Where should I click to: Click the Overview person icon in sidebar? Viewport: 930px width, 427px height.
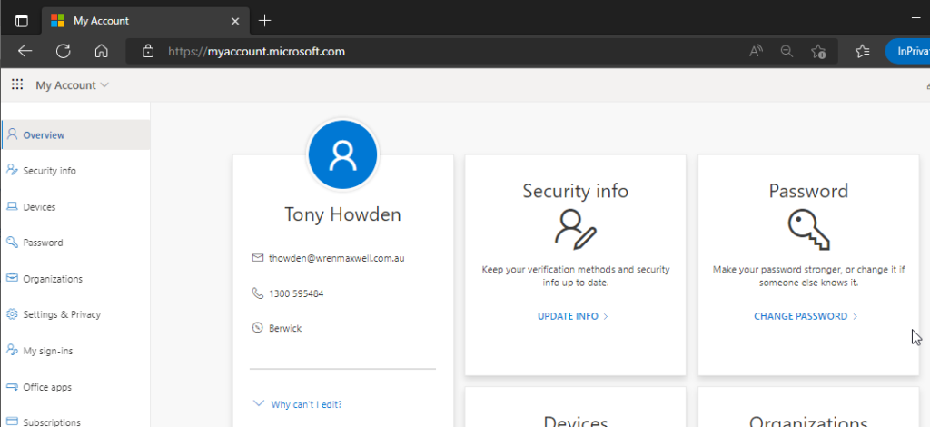[12, 134]
